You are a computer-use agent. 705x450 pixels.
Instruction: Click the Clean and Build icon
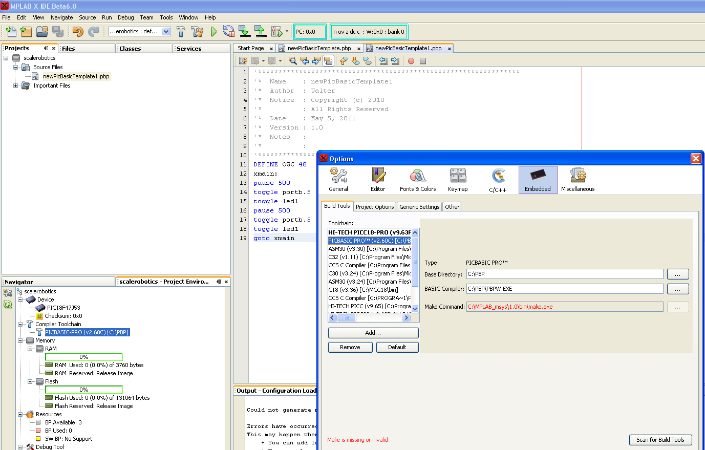click(197, 32)
